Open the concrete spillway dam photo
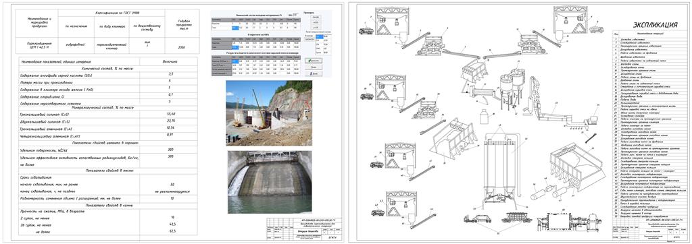The height and width of the screenshot is (244, 692). [269, 183]
